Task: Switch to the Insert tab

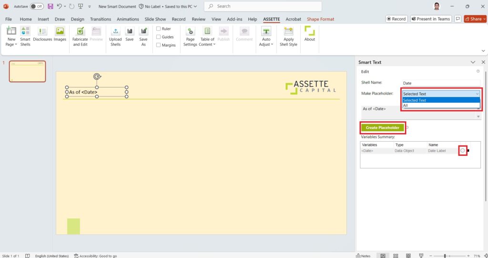Action: pyautogui.click(x=43, y=19)
